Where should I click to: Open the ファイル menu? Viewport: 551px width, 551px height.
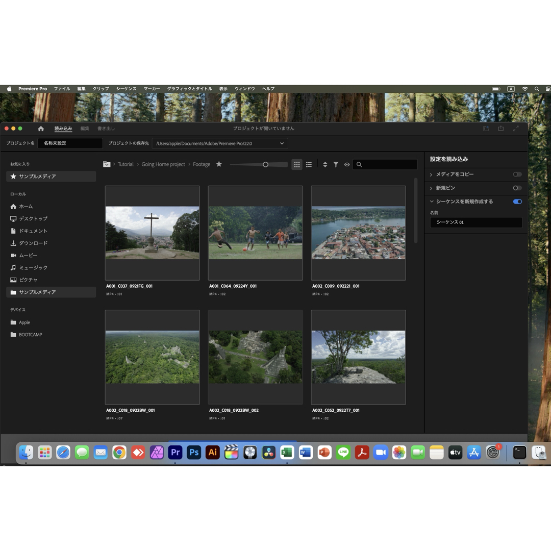[x=62, y=89]
